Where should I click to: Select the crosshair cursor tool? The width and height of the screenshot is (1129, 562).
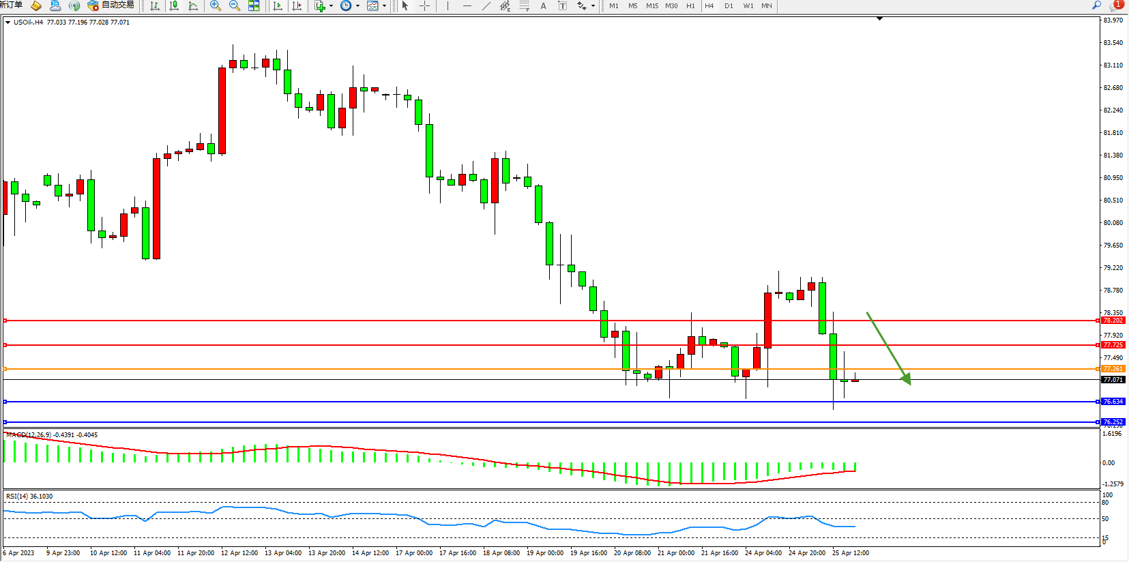click(424, 6)
